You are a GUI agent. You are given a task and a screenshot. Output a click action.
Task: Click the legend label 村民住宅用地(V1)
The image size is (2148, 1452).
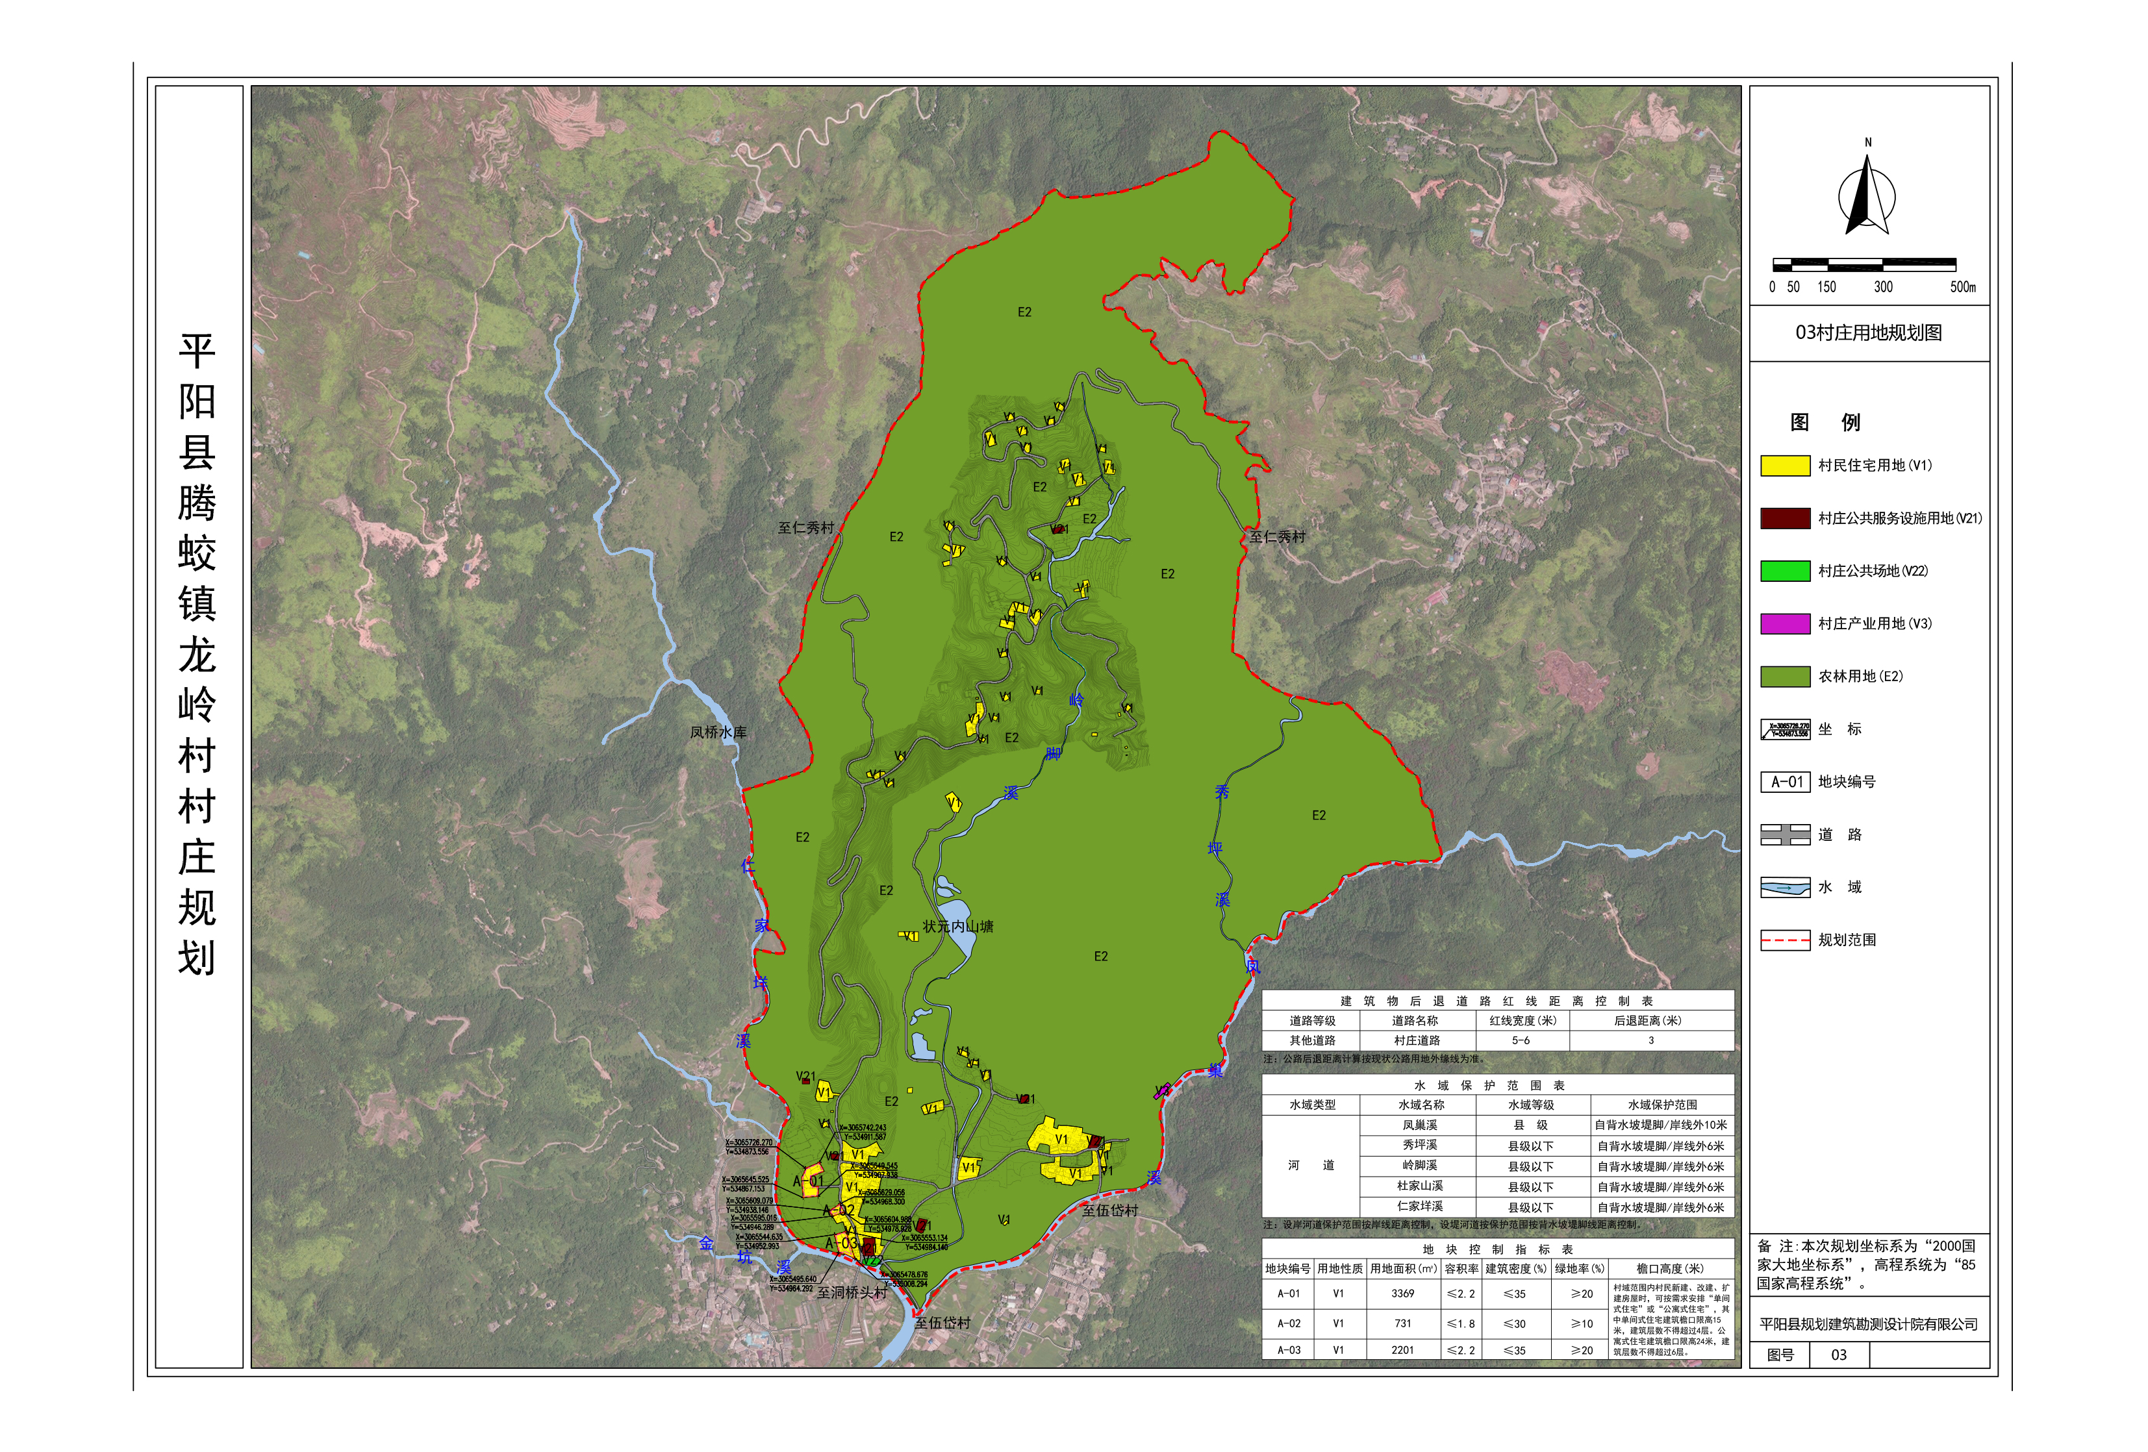pos(1875,465)
